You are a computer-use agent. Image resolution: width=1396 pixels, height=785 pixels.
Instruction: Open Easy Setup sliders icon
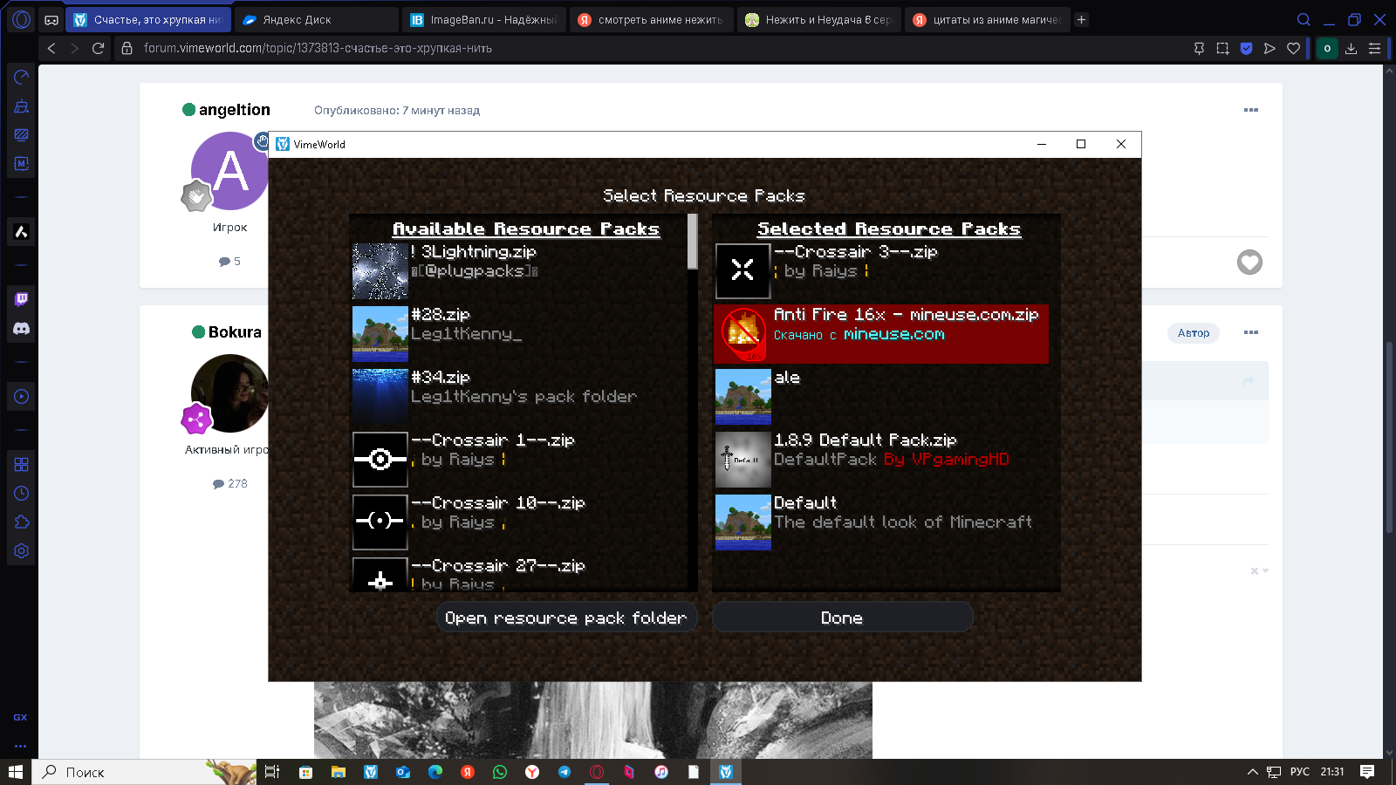[x=1374, y=48]
